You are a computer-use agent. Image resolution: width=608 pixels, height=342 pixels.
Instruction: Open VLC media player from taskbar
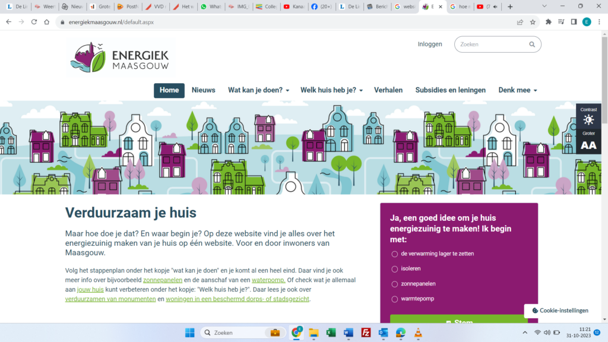[418, 332]
